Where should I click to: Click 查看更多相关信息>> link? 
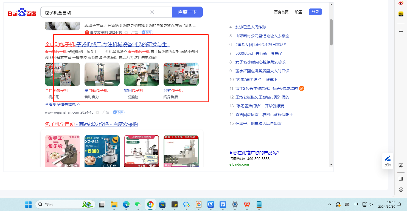63,104
